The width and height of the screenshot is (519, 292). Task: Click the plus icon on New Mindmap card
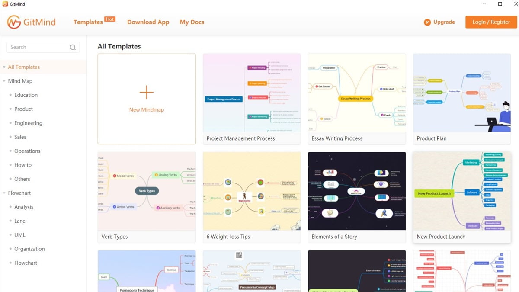click(x=147, y=92)
